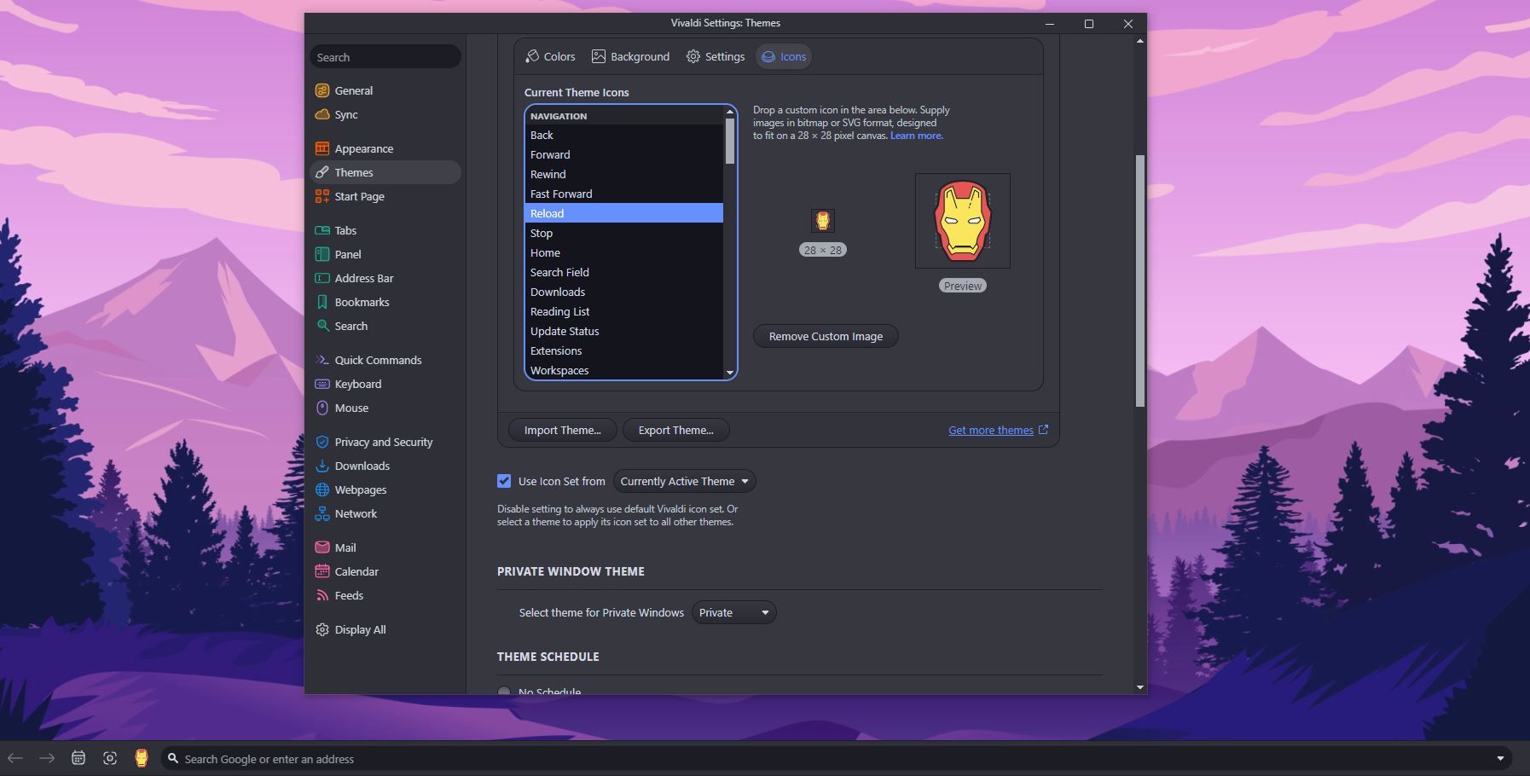The image size is (1530, 776).
Task: Click the capture icon in bottom browser toolbar
Action: coord(110,758)
